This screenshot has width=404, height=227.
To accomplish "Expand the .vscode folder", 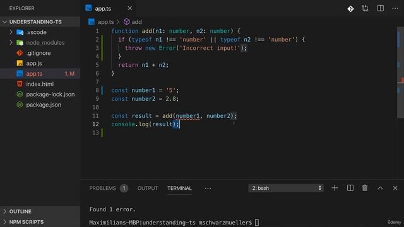I will click(x=11, y=32).
